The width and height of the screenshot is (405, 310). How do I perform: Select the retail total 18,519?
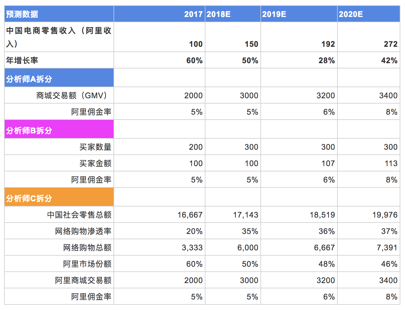[x=322, y=215]
